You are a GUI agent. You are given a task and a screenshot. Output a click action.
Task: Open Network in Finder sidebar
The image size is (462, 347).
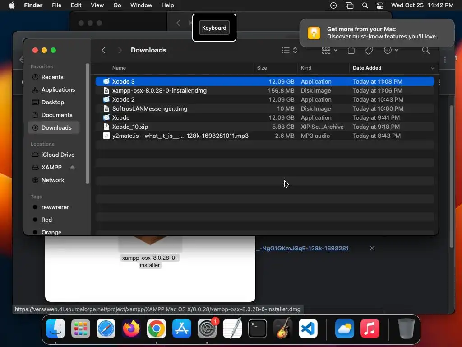pyautogui.click(x=54, y=180)
